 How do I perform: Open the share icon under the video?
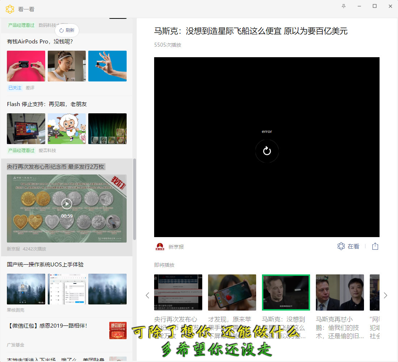(x=375, y=246)
